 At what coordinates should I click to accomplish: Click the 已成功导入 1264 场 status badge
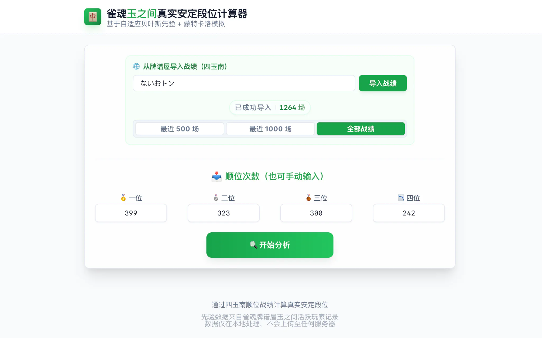pyautogui.click(x=270, y=107)
